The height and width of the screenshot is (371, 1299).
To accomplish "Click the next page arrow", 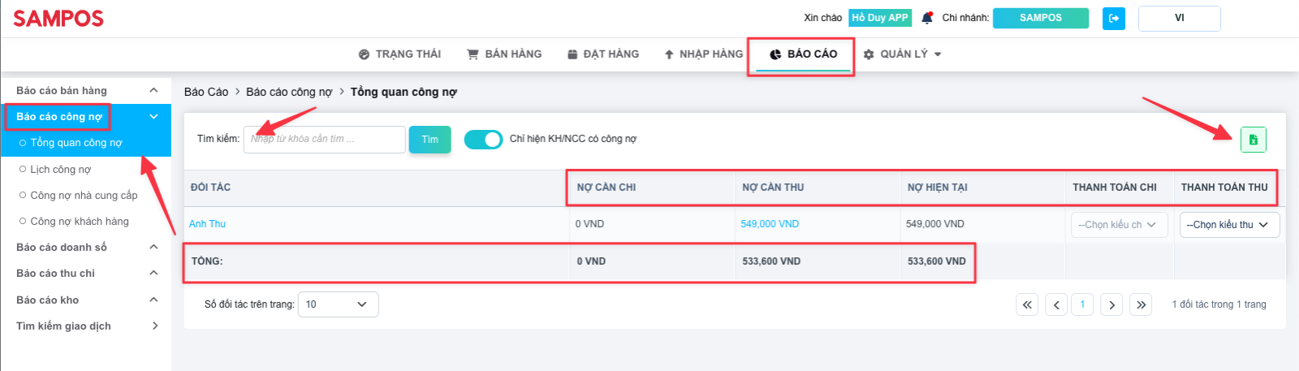I will coord(1111,304).
